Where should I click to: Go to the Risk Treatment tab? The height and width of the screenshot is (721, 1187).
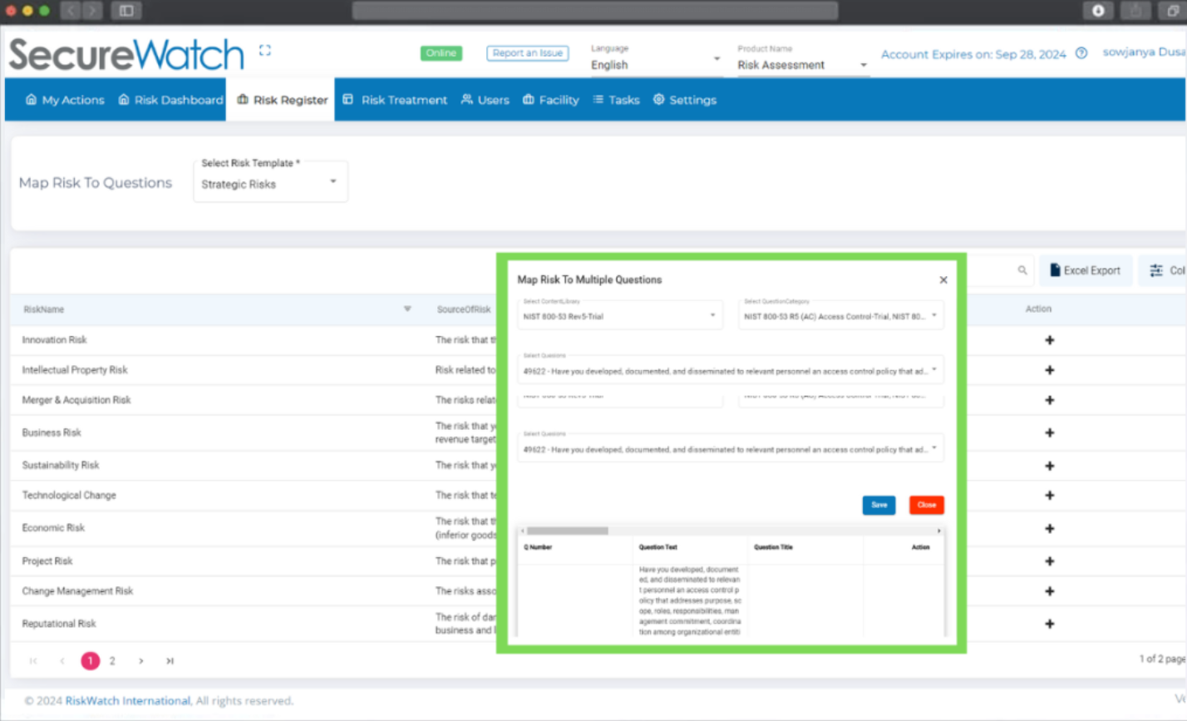[x=395, y=100]
